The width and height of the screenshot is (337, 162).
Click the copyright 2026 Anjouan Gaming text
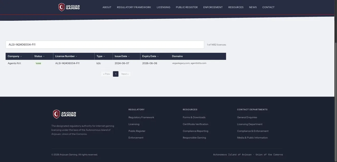75,155
